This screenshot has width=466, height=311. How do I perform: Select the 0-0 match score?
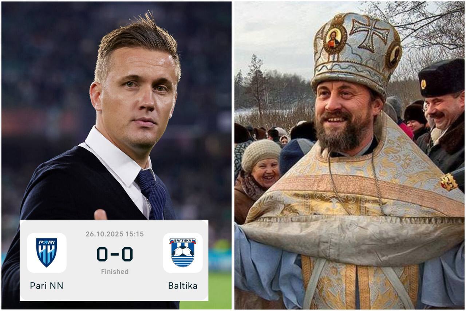(x=115, y=254)
